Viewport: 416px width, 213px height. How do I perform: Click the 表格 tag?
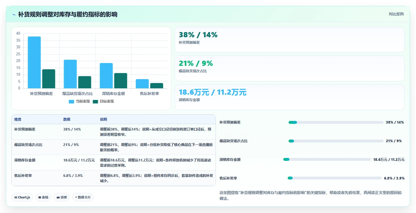(x=43, y=197)
